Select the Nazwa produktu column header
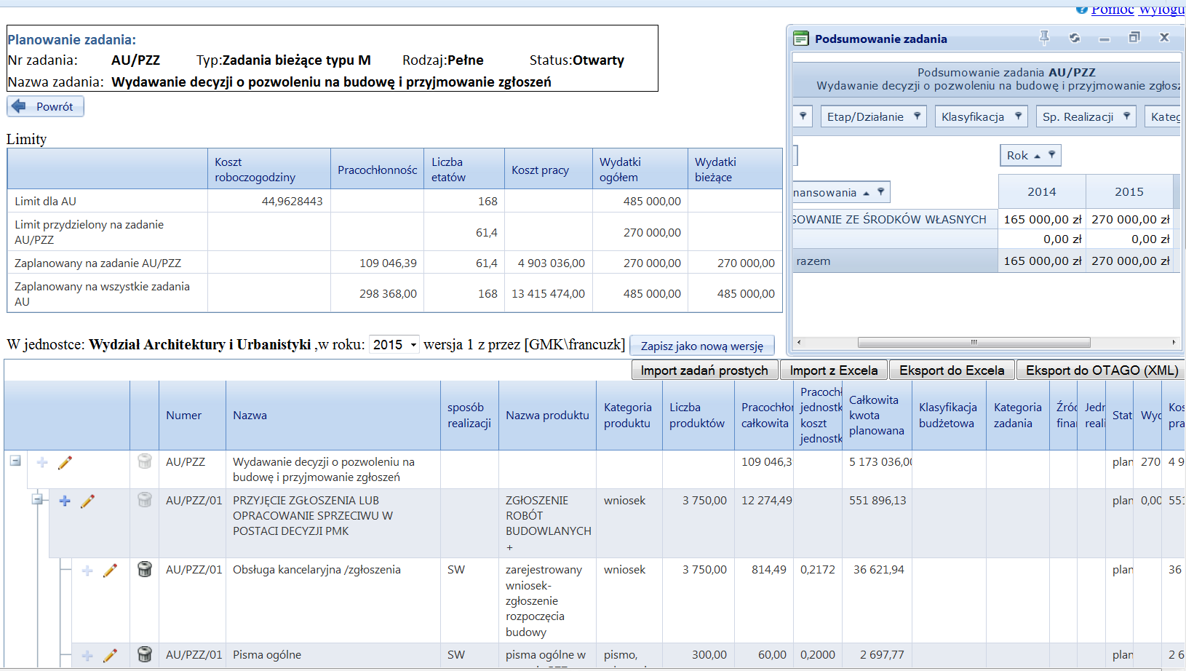The height and width of the screenshot is (671, 1186). 547,415
